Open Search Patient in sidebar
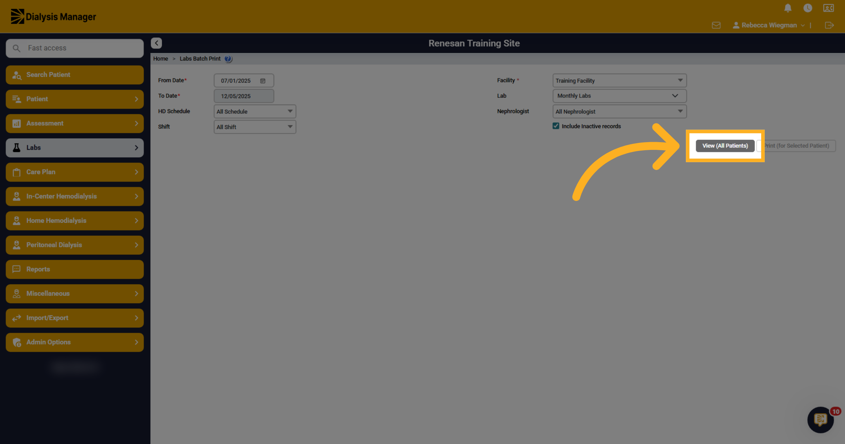This screenshot has width=845, height=444. point(75,75)
